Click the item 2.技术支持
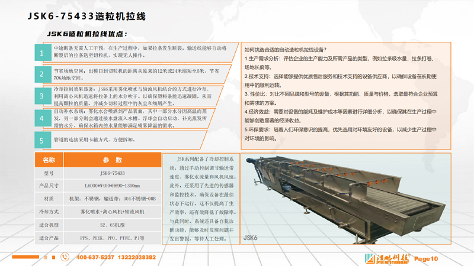Viewport: 474px width, 266px height. click(x=340, y=80)
